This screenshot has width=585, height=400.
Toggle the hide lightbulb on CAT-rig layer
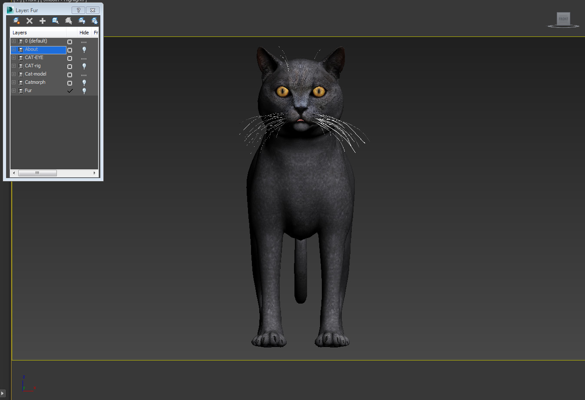84,66
